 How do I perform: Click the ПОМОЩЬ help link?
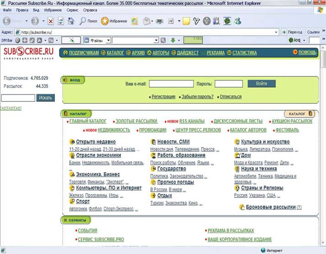[307, 53]
